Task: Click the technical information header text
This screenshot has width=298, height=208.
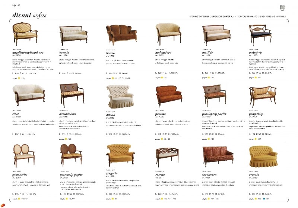Action: 237,16
